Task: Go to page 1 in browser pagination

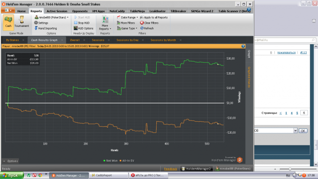Action: 286,113
